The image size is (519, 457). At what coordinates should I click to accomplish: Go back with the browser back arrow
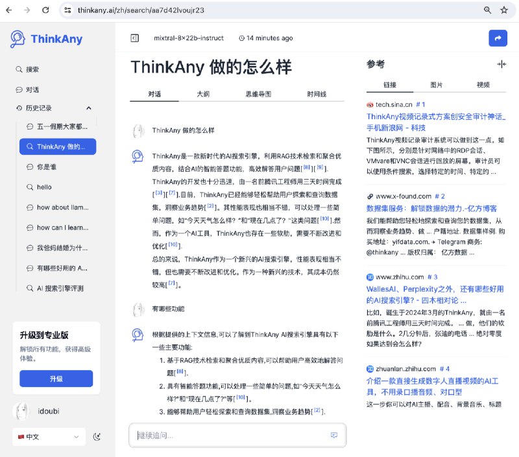coord(9,10)
